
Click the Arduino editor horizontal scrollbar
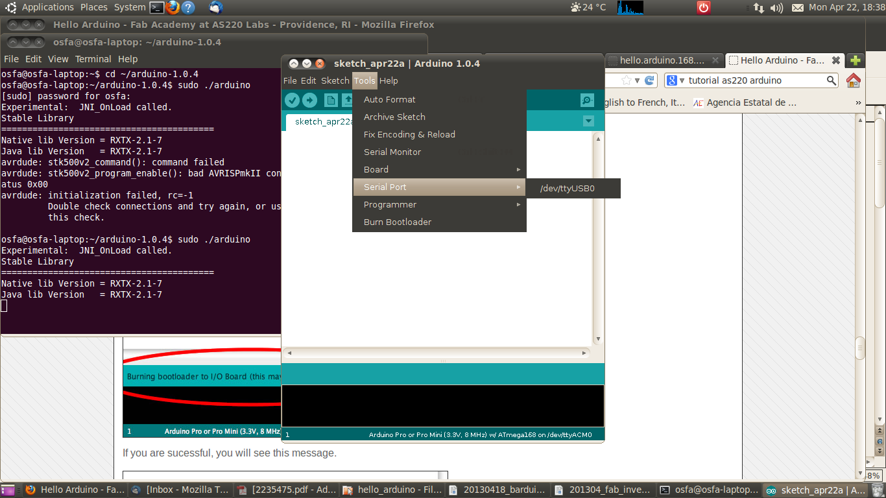pyautogui.click(x=437, y=353)
